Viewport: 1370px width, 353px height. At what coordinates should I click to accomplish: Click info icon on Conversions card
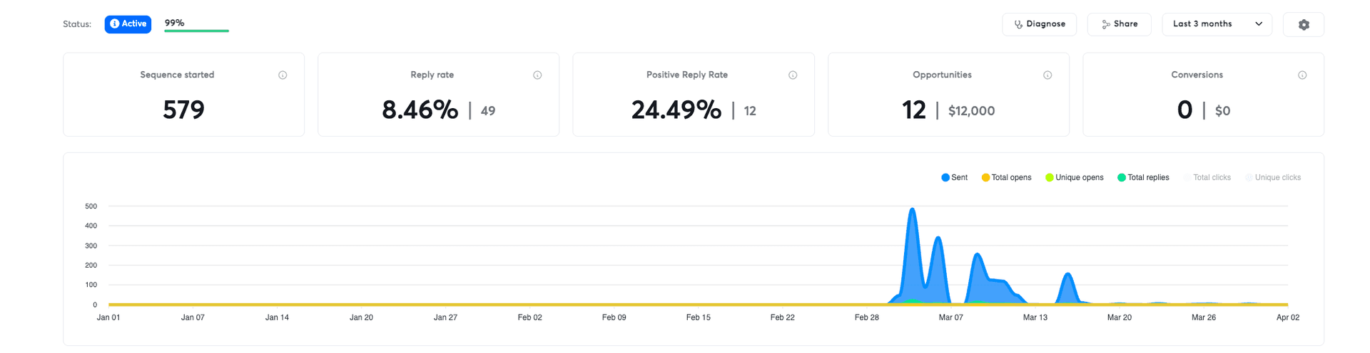click(x=1302, y=75)
